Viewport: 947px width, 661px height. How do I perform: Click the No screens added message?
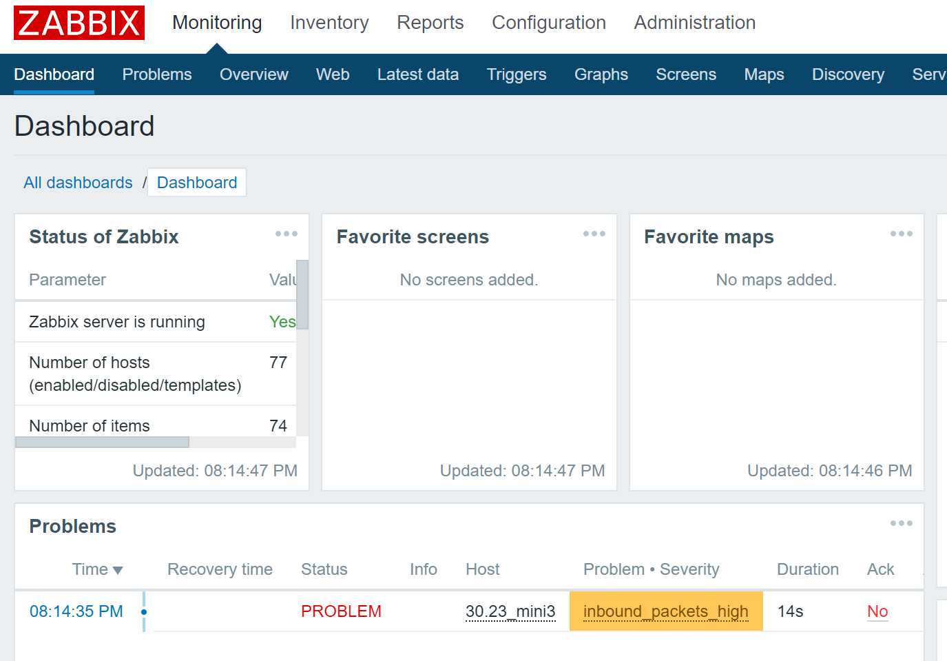469,280
